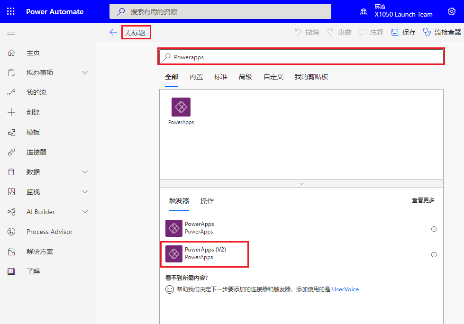Click the 我的流 flow icon

11,92
